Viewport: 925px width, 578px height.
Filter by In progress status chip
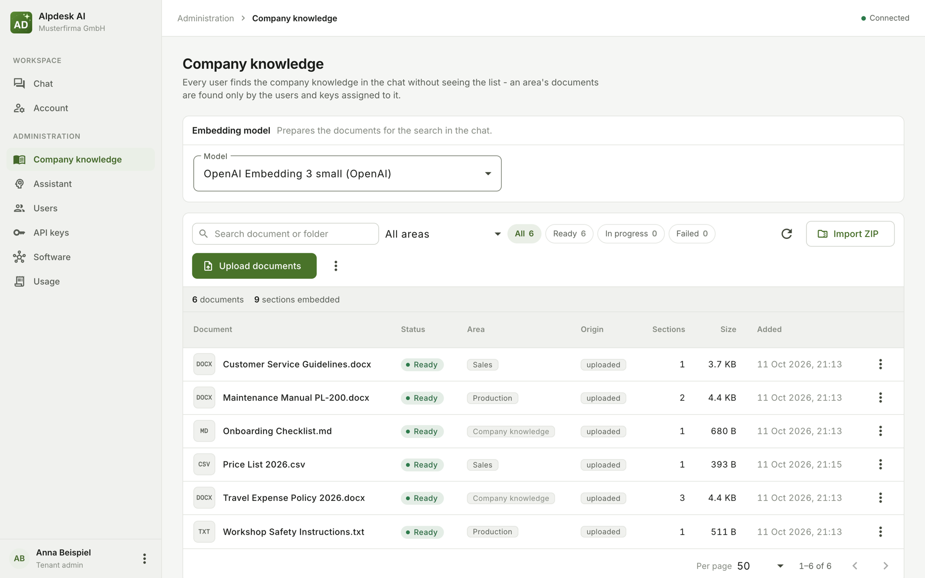click(631, 234)
